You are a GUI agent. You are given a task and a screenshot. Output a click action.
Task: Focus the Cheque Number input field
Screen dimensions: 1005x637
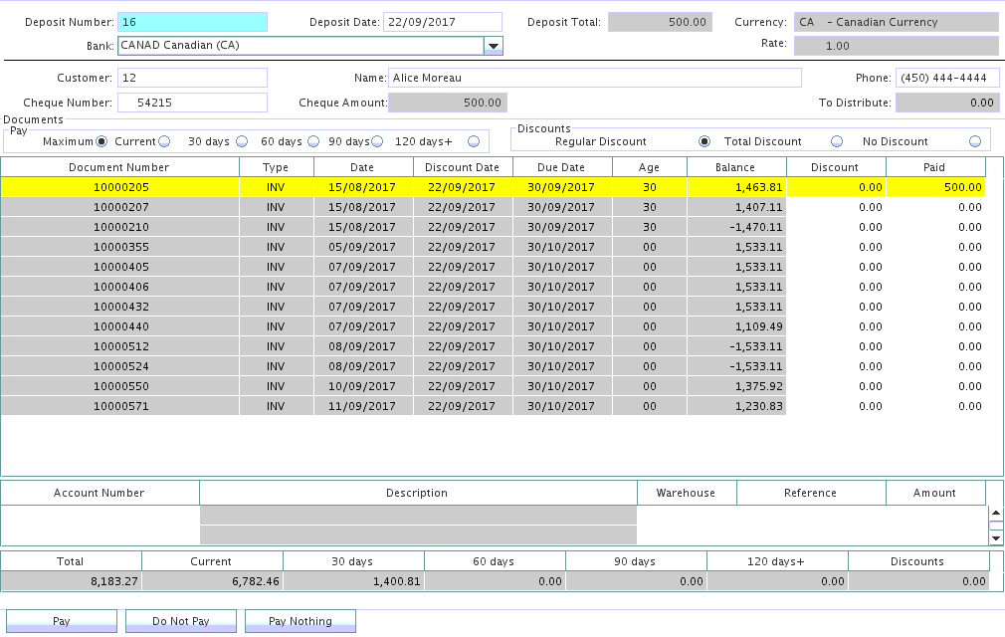(192, 103)
